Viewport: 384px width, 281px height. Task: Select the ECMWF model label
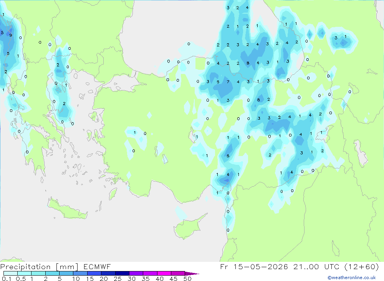pyautogui.click(x=97, y=266)
